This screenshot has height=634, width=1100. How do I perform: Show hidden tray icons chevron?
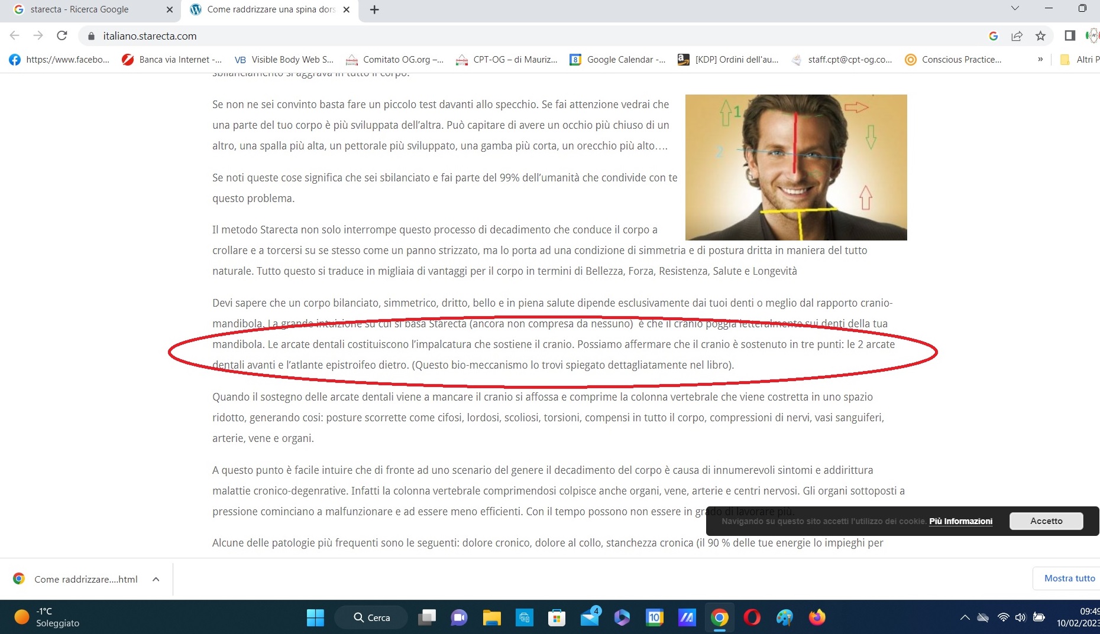[965, 617]
